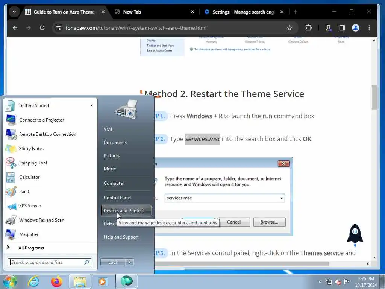Click the page's horizontal scrollbar thumb

coord(242,264)
